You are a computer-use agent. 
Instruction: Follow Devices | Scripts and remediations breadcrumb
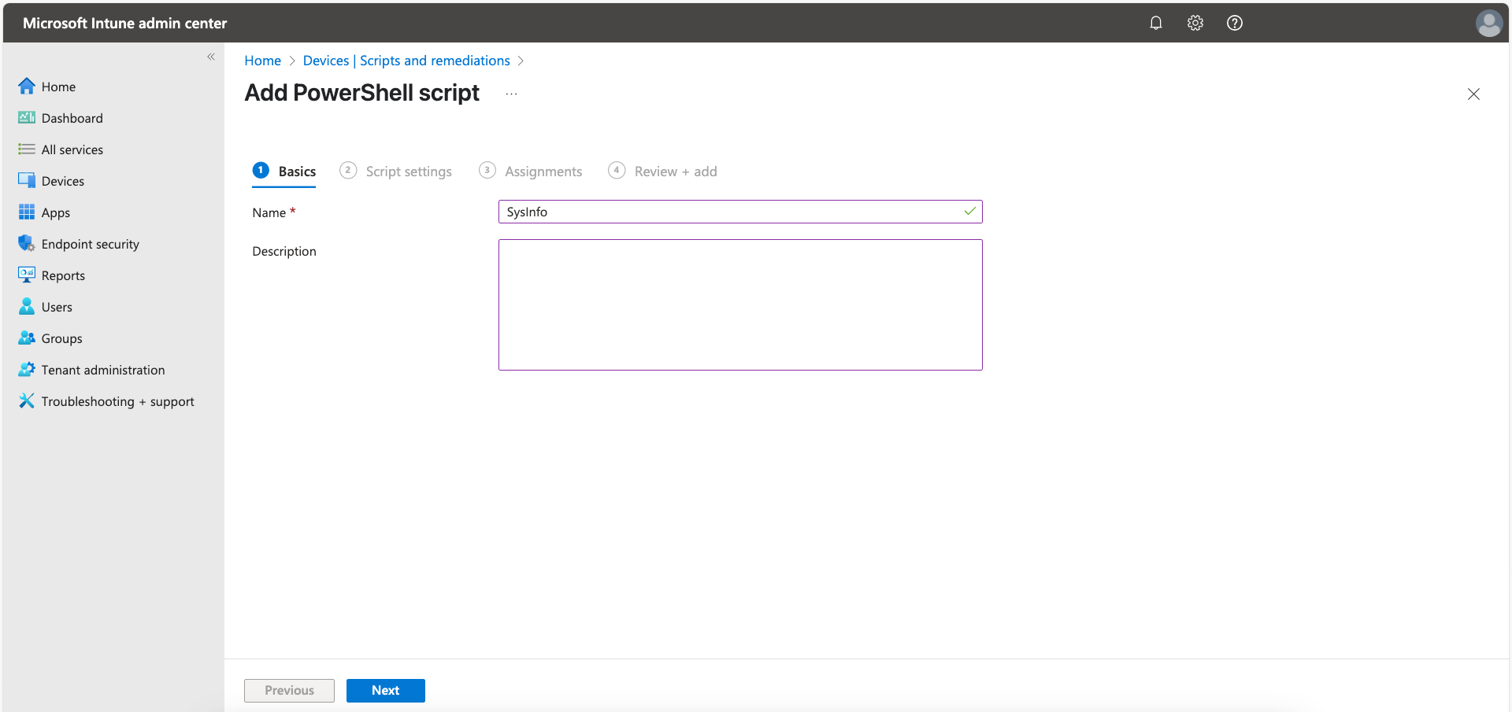coord(406,61)
